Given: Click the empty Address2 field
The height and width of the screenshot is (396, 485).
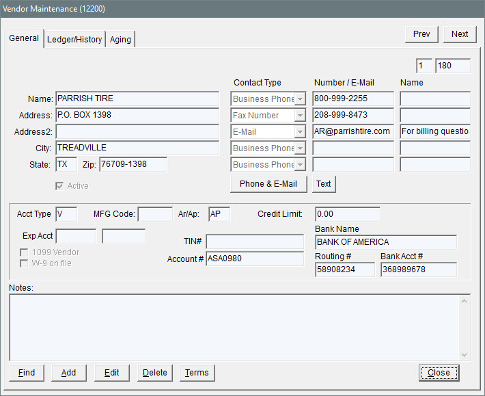Looking at the screenshot, I should (x=137, y=131).
